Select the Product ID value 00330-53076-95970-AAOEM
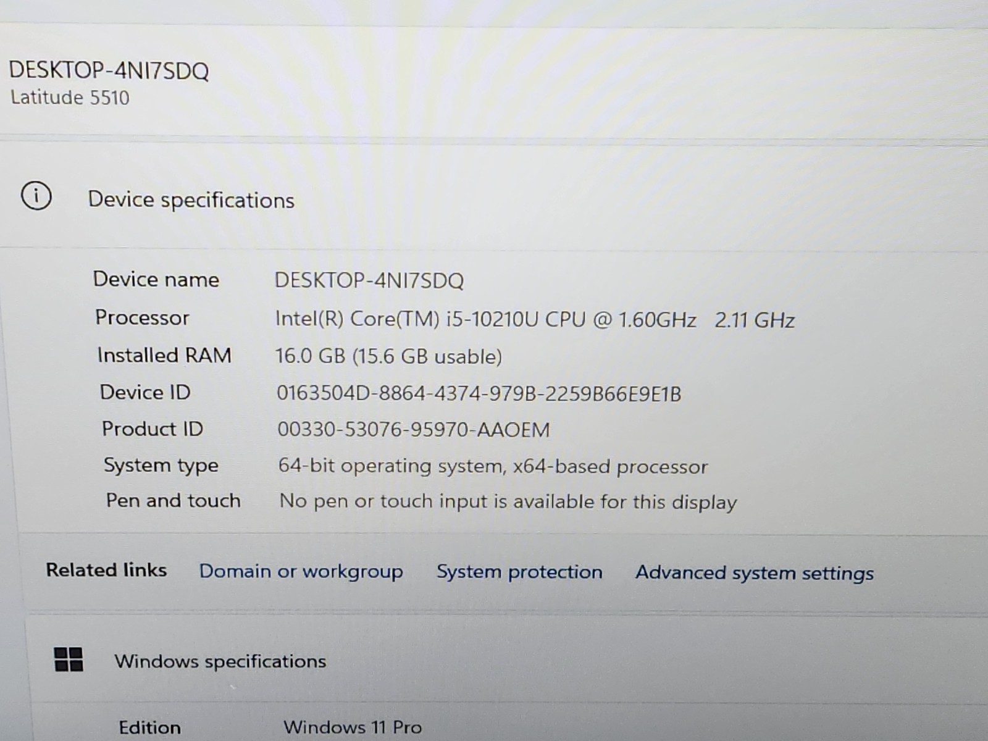The height and width of the screenshot is (741, 988). (x=413, y=430)
